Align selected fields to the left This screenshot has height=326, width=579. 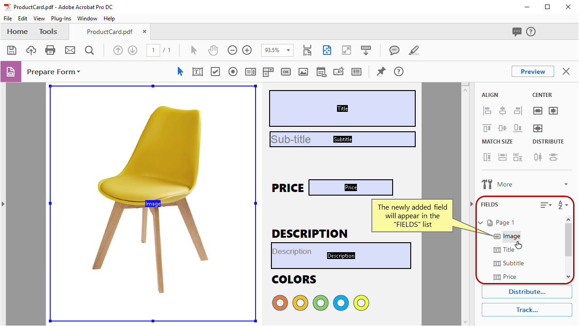point(487,110)
